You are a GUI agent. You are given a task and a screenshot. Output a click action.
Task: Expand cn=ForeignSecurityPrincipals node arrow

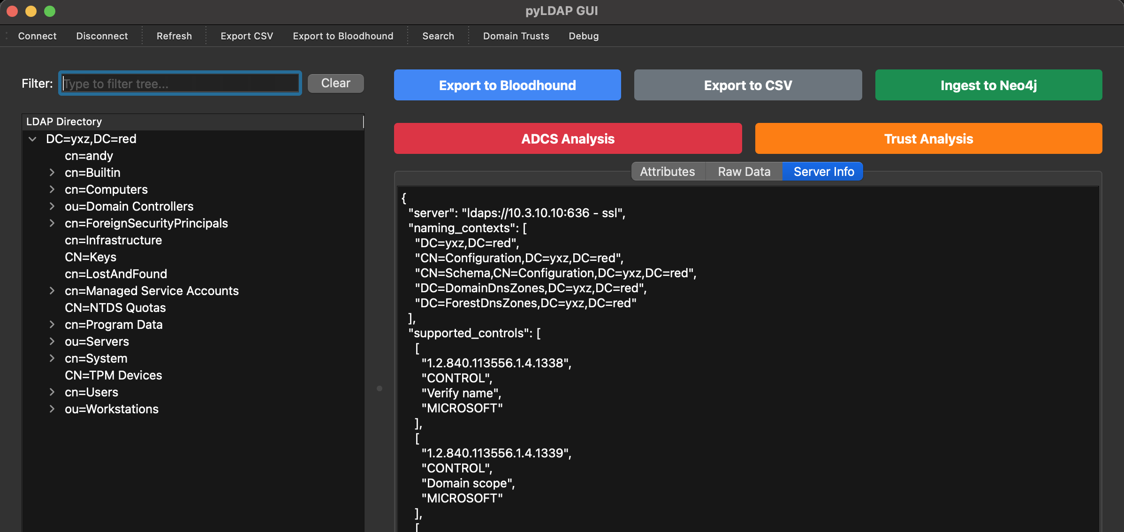52,223
